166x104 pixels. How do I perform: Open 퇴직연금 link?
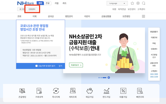(122, 9)
